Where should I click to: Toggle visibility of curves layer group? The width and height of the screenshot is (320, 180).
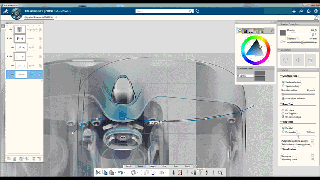coord(11,57)
